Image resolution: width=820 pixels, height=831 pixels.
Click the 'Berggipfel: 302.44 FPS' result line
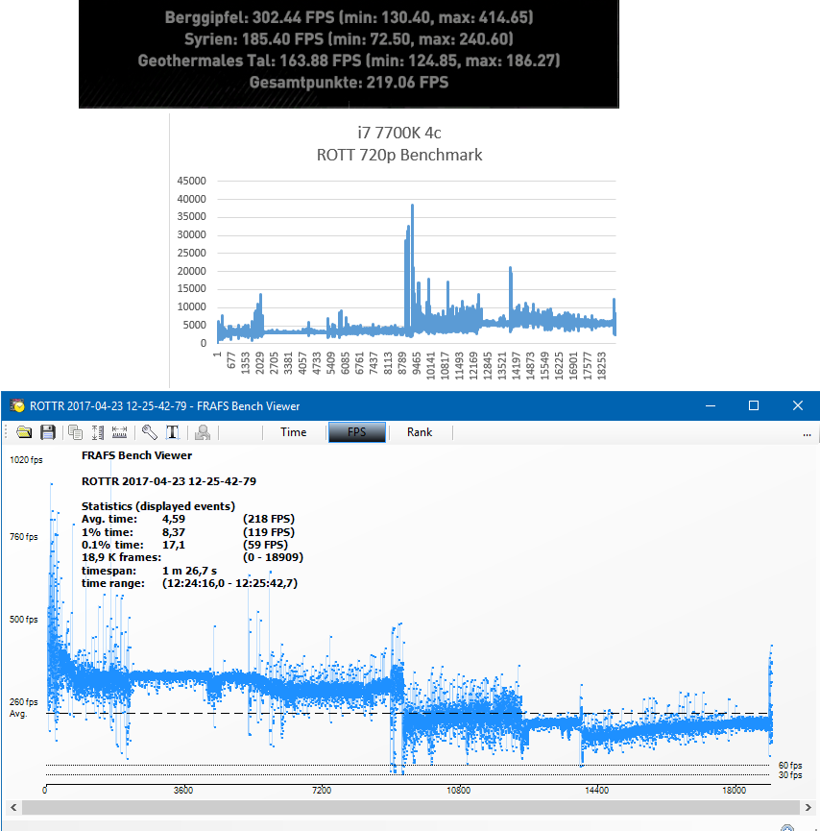350,17
